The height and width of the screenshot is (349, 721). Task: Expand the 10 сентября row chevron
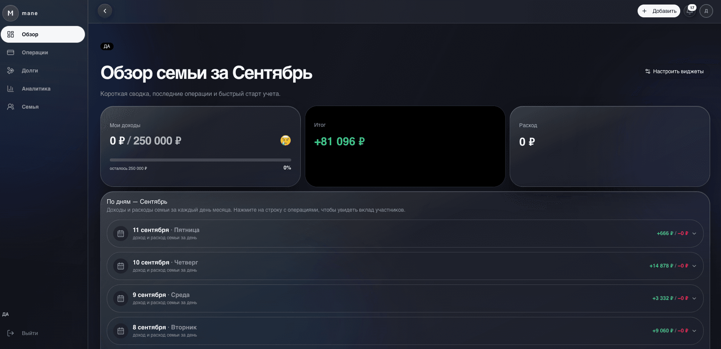(x=694, y=266)
